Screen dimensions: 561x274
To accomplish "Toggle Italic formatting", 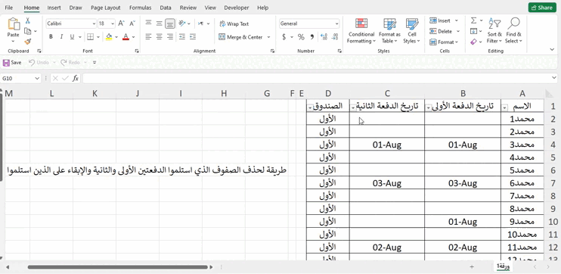I will click(x=61, y=37).
